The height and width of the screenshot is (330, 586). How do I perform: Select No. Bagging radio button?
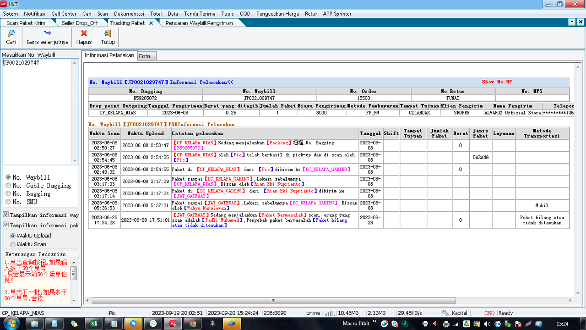pyautogui.click(x=8, y=194)
